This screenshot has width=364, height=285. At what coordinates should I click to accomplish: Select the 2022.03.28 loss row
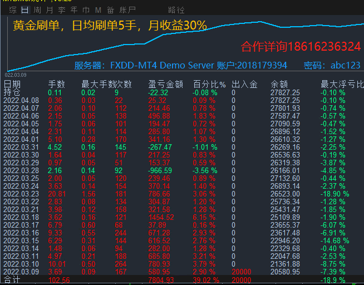pyautogui.click(x=21, y=170)
